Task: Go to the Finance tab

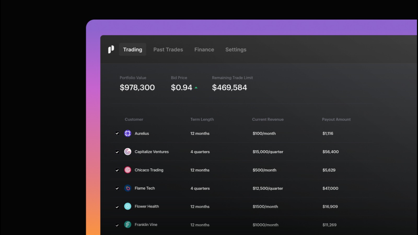Action: tap(204, 50)
